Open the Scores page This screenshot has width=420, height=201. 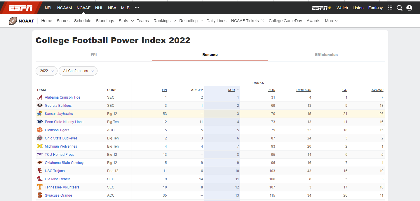click(63, 21)
